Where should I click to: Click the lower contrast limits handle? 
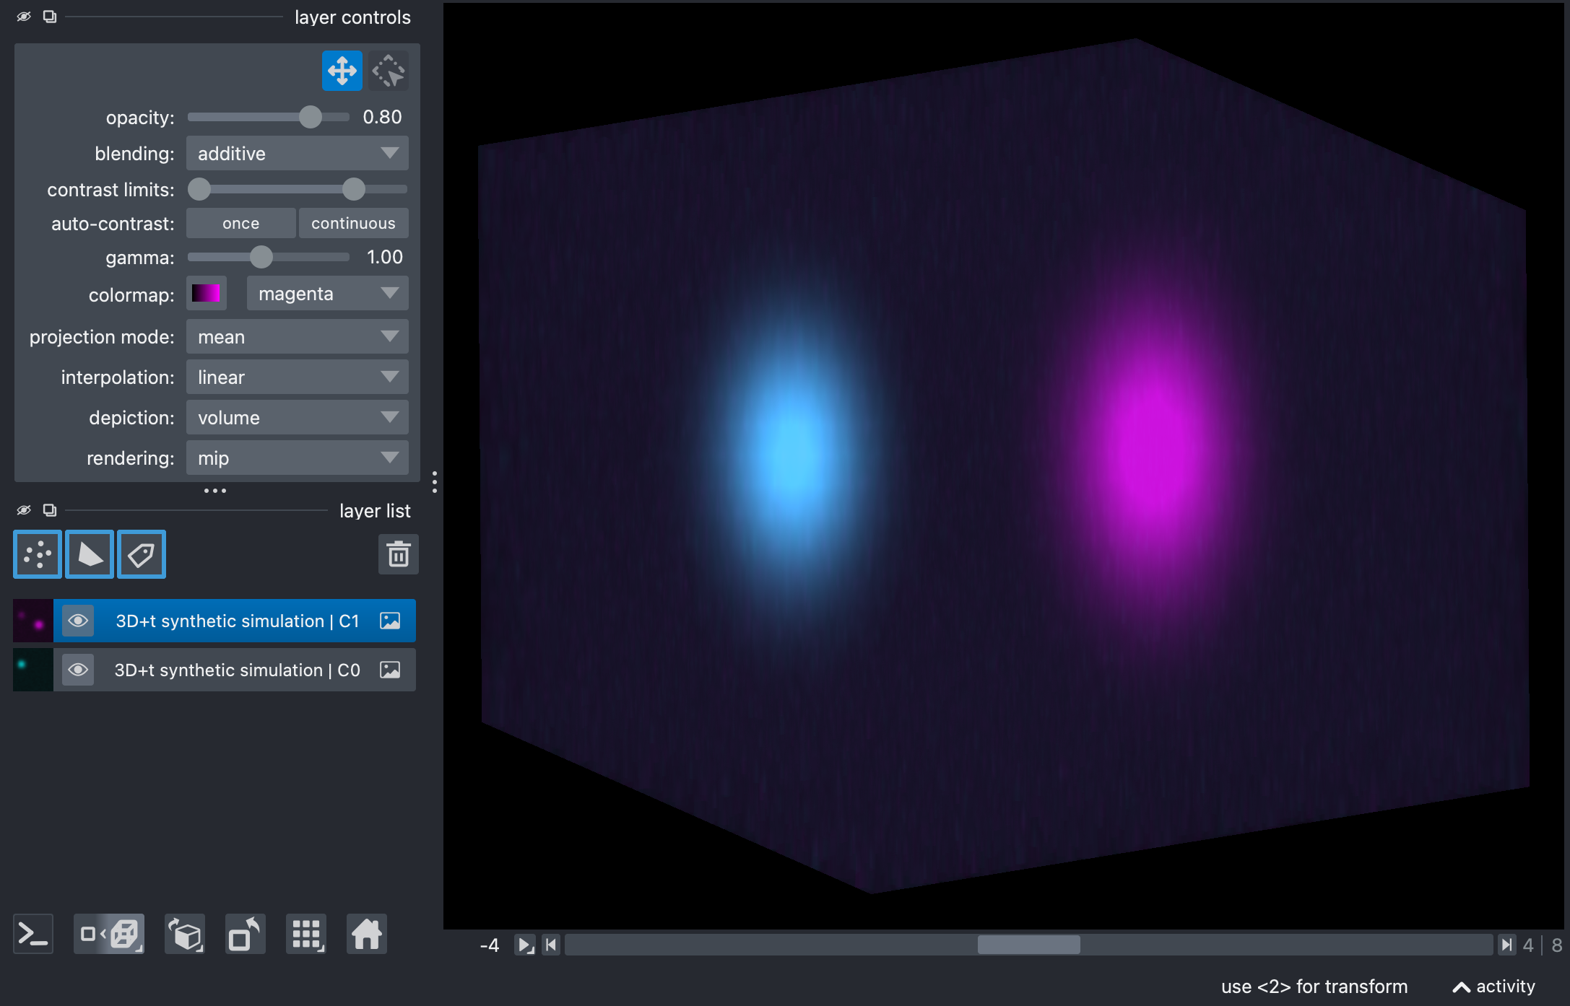199,189
